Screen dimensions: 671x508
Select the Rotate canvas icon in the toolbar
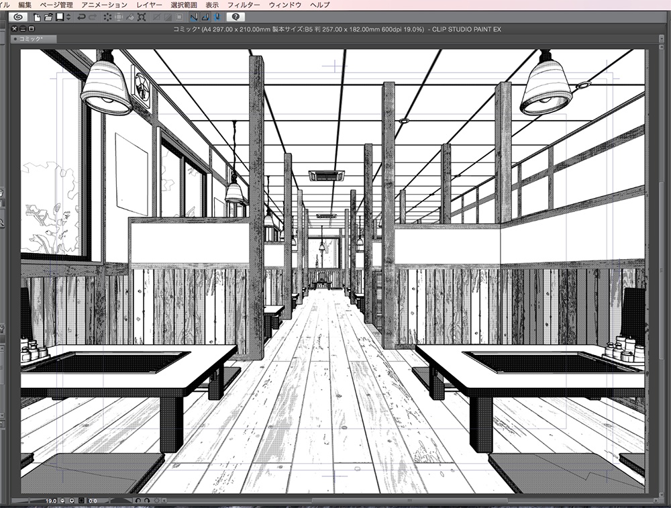click(107, 17)
